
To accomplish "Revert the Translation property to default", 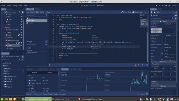I will pos(175,66).
